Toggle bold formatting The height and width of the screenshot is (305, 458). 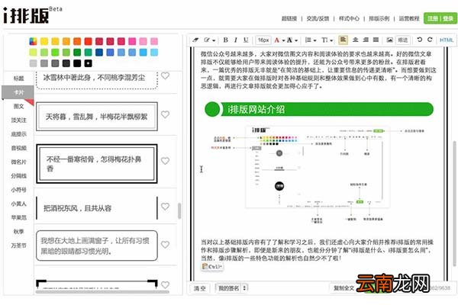tap(225, 40)
